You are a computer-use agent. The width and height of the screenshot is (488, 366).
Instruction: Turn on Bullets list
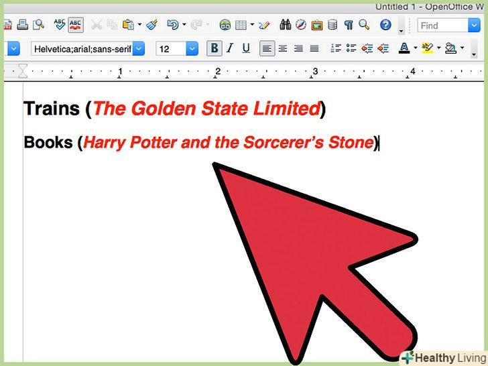point(351,48)
